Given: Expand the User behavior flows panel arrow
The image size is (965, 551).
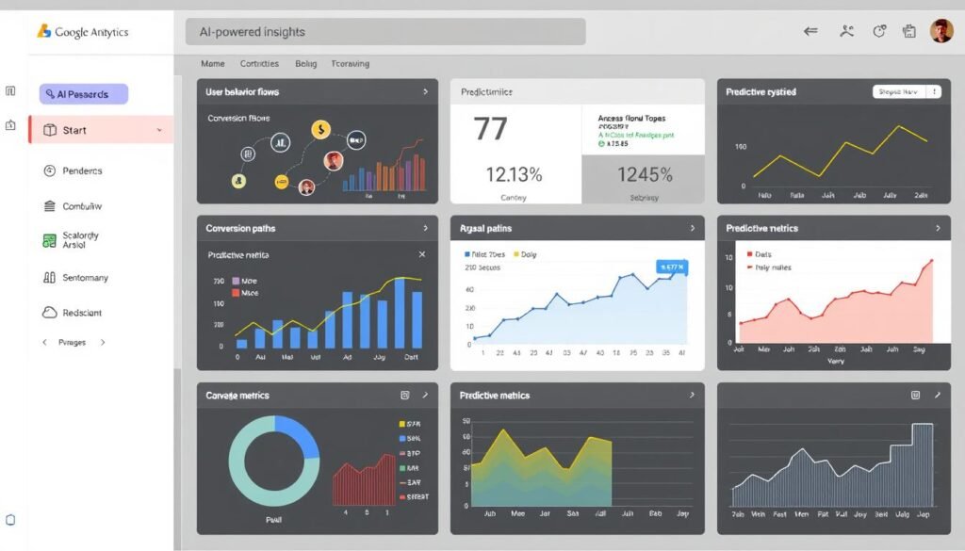Looking at the screenshot, I should point(426,90).
